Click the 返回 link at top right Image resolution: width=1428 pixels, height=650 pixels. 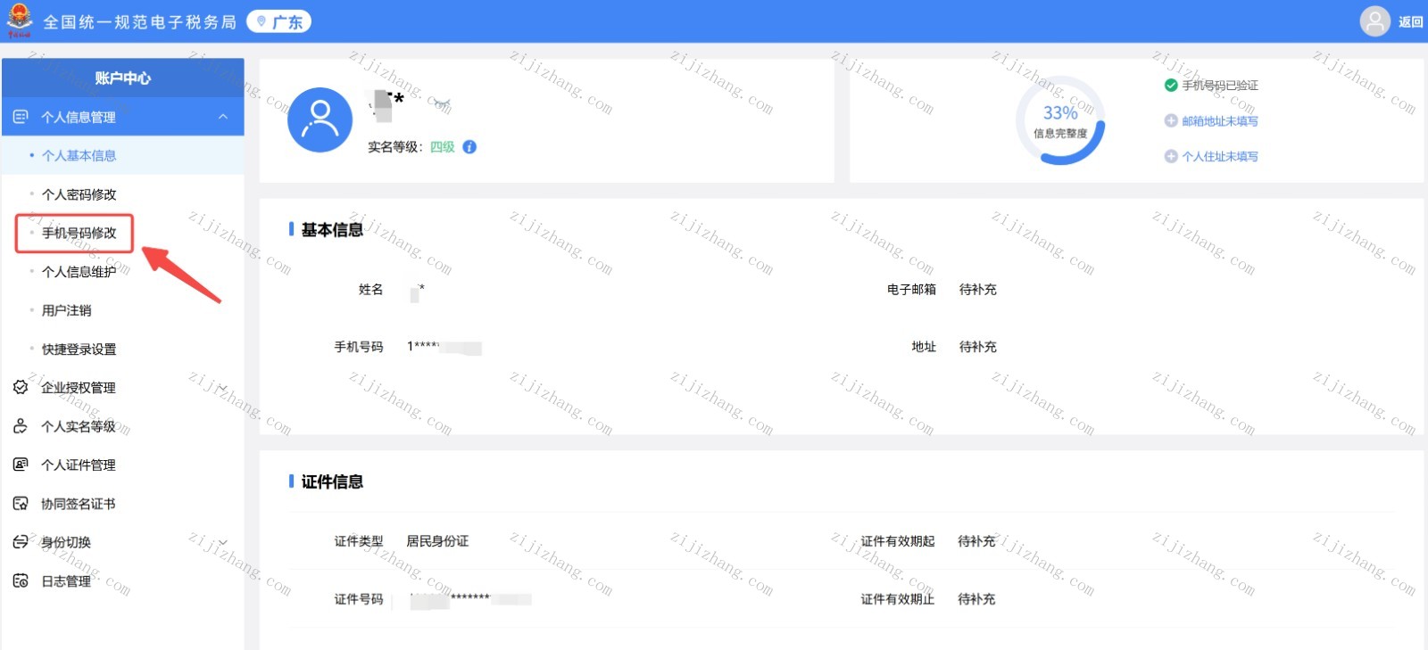coord(1410,22)
